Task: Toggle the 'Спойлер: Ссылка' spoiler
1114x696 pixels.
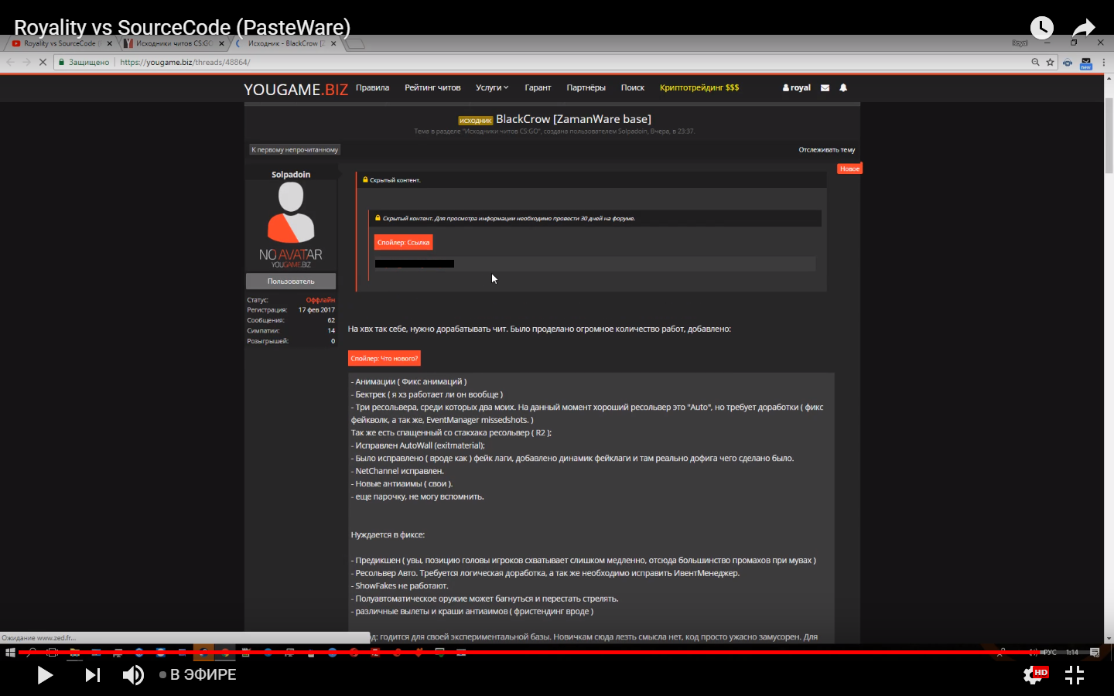Action: 403,242
